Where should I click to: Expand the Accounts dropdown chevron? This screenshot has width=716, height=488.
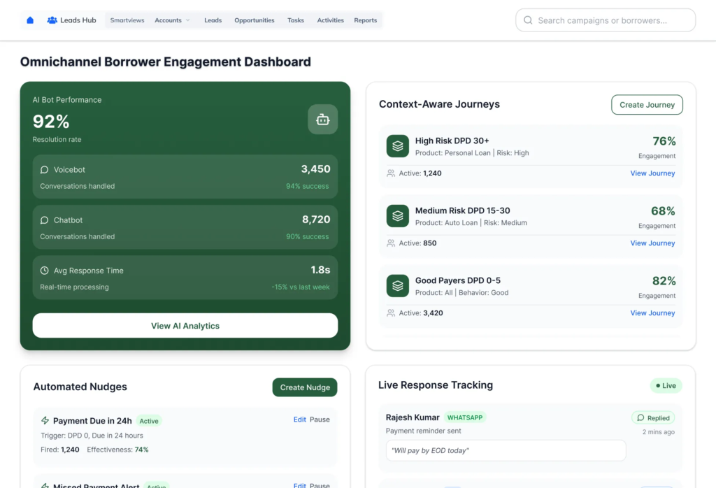[x=187, y=20]
